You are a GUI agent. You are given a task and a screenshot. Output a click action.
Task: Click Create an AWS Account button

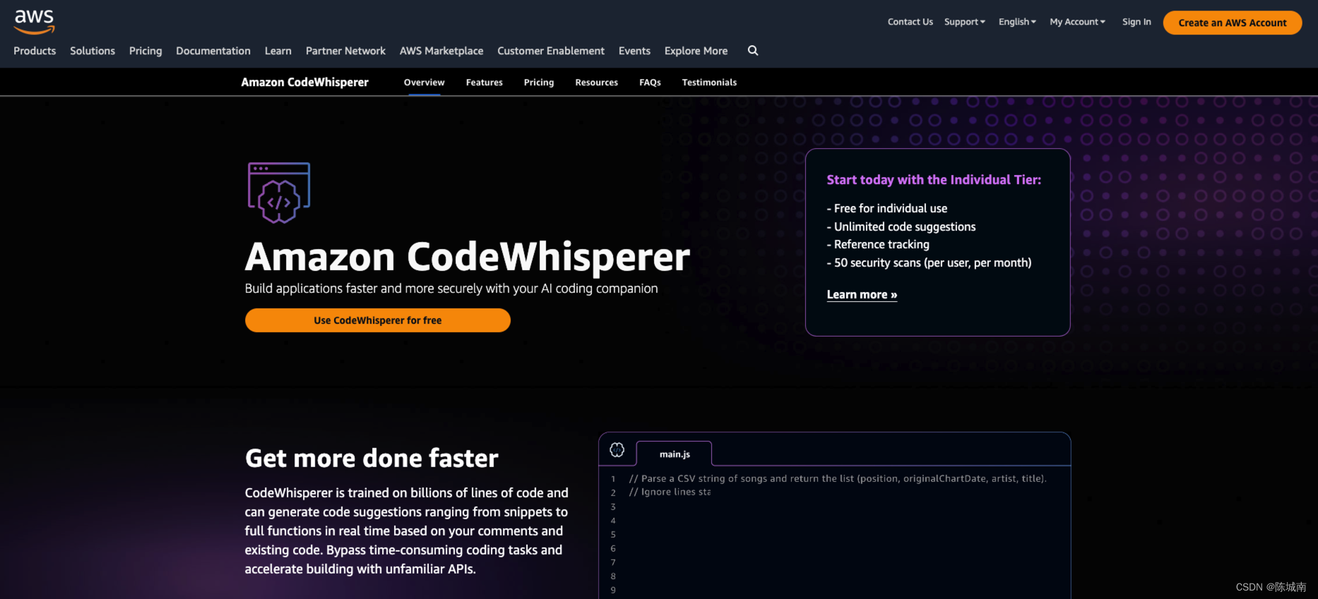[1233, 23]
